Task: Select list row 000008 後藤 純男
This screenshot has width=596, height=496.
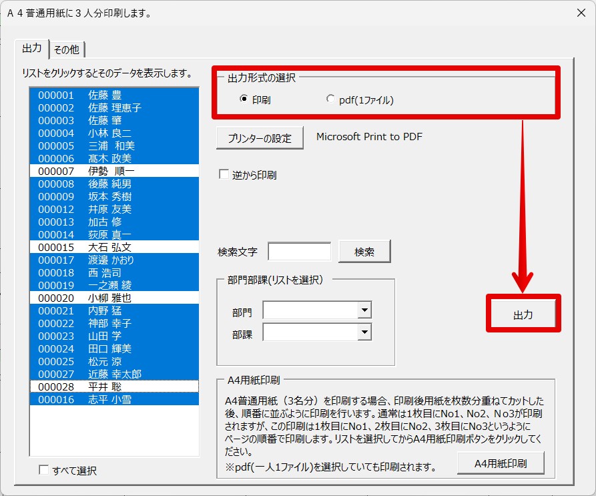Action: click(x=114, y=184)
